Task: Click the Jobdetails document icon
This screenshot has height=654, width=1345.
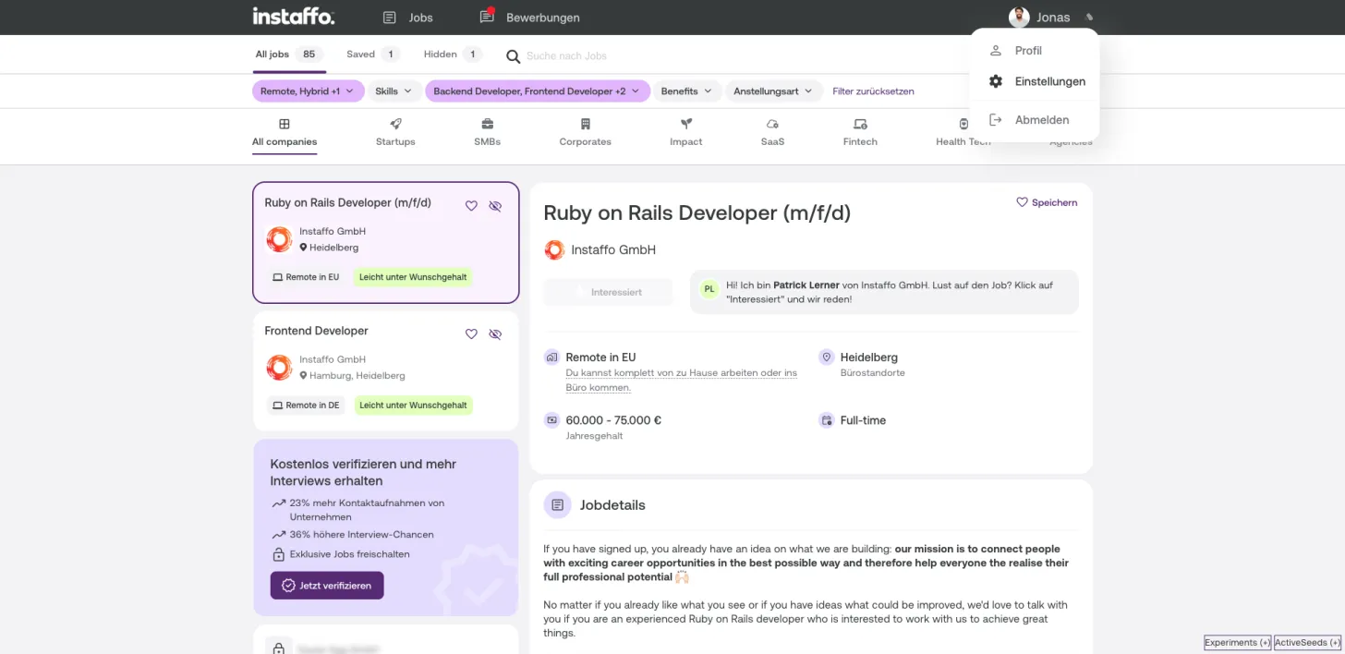Action: [x=557, y=504]
